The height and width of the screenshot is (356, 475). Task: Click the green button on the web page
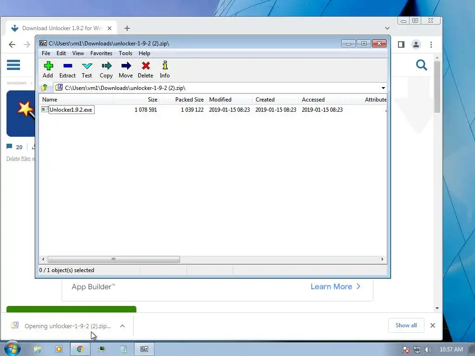pyautogui.click(x=71, y=309)
